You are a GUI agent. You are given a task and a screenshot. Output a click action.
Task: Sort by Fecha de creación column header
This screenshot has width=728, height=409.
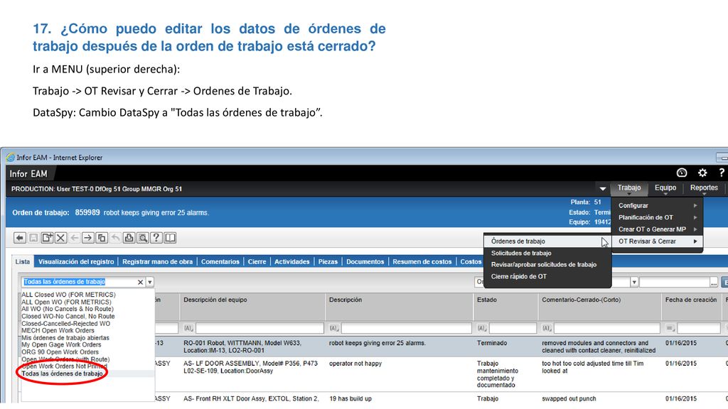pyautogui.click(x=691, y=300)
